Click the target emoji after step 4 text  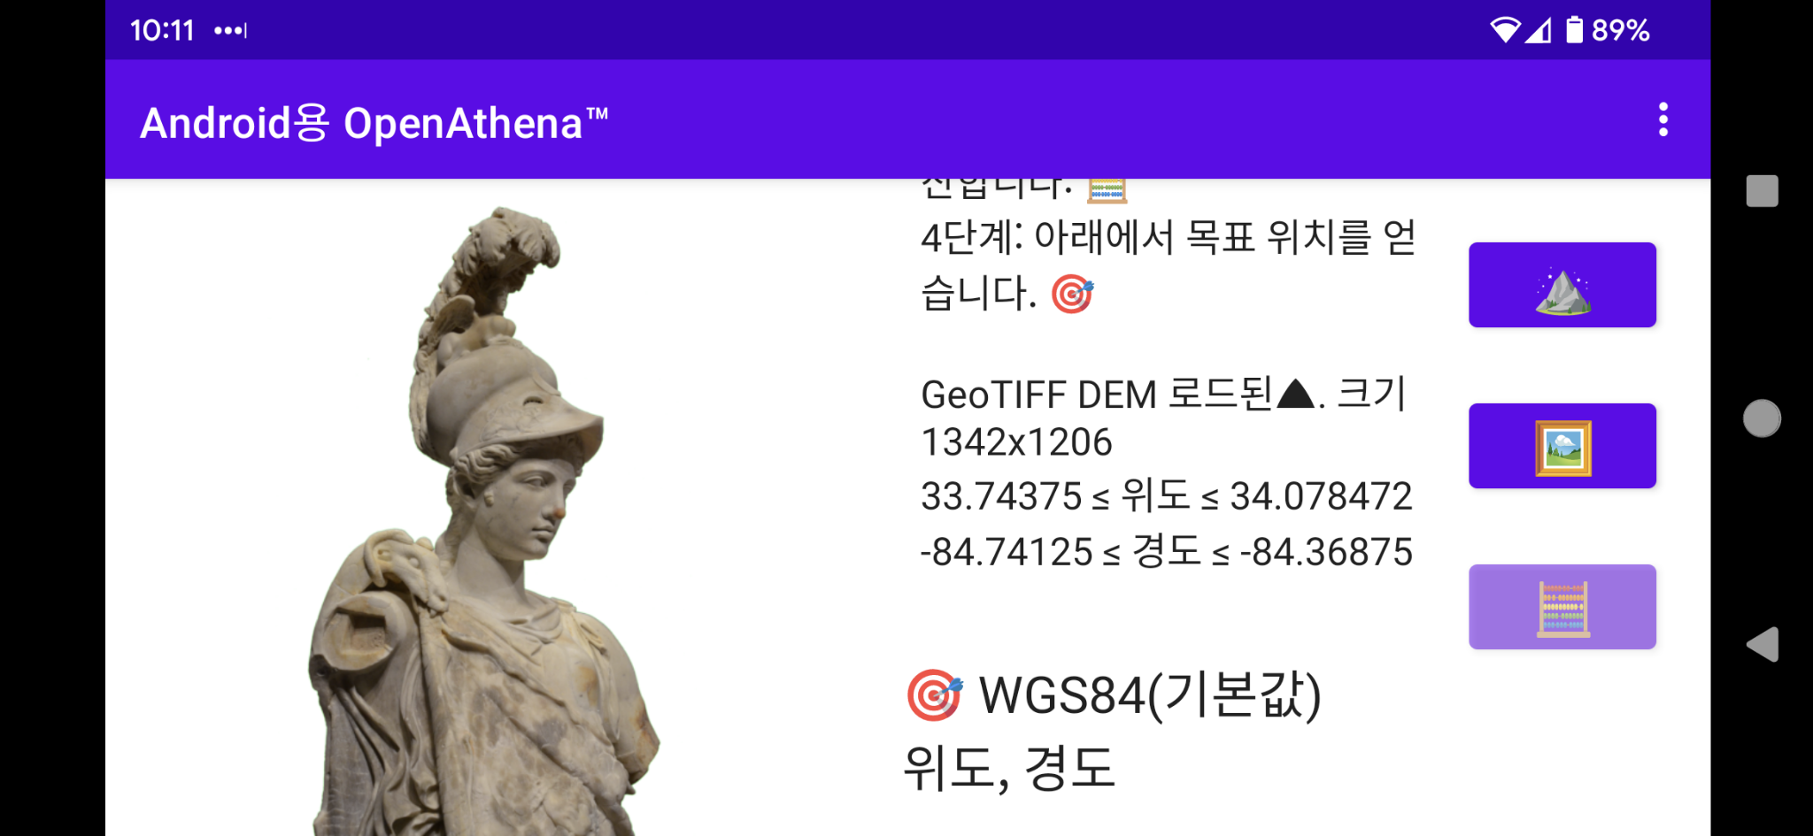pyautogui.click(x=1072, y=294)
